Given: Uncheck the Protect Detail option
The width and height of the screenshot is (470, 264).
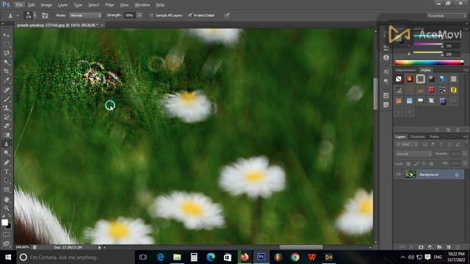Looking at the screenshot, I should click(190, 15).
